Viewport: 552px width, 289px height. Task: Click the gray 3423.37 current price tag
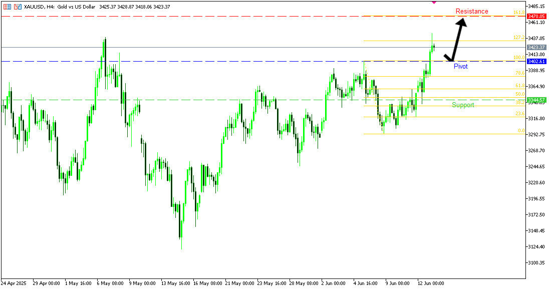(536, 48)
